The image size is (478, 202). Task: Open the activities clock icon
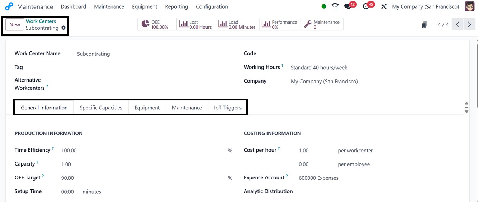(366, 6)
